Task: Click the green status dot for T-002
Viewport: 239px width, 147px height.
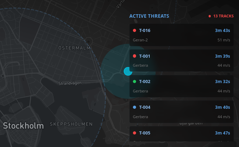Action: 134,82
